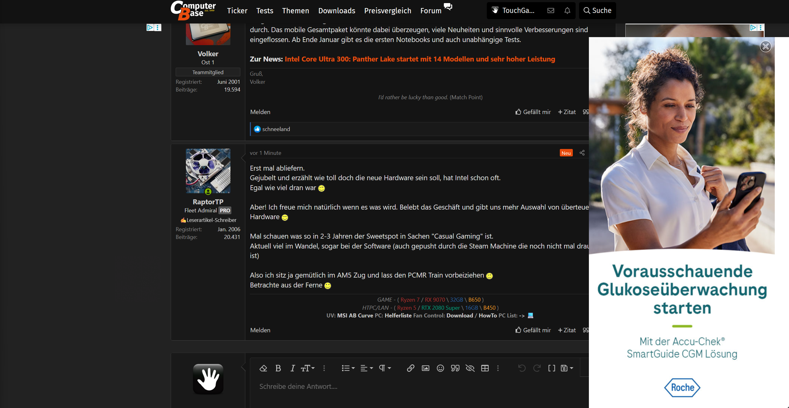Open the Downloads menu item
This screenshot has width=789, height=408.
coord(337,11)
